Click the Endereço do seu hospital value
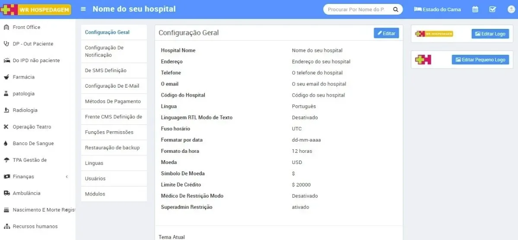This screenshot has width=518, height=240. [321, 61]
